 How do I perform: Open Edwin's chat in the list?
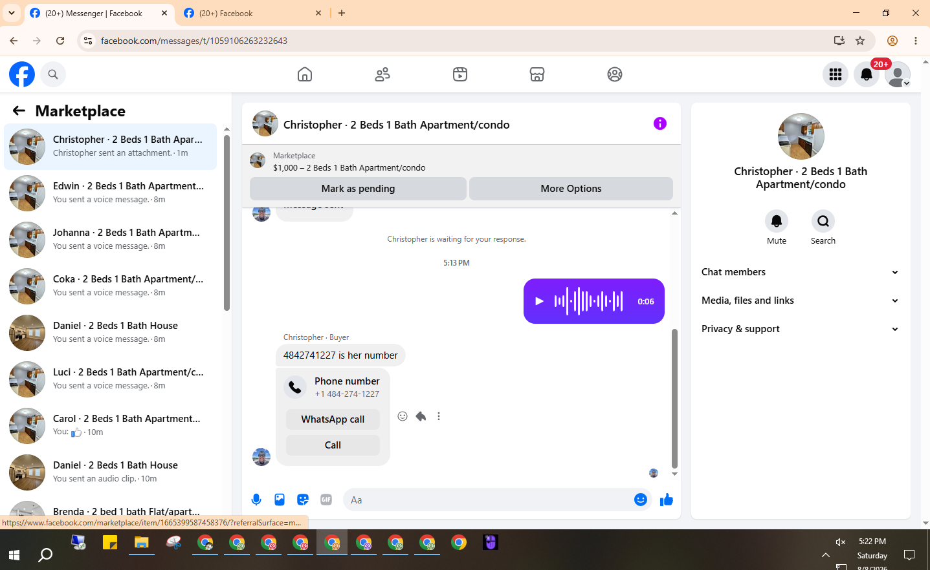pos(111,193)
